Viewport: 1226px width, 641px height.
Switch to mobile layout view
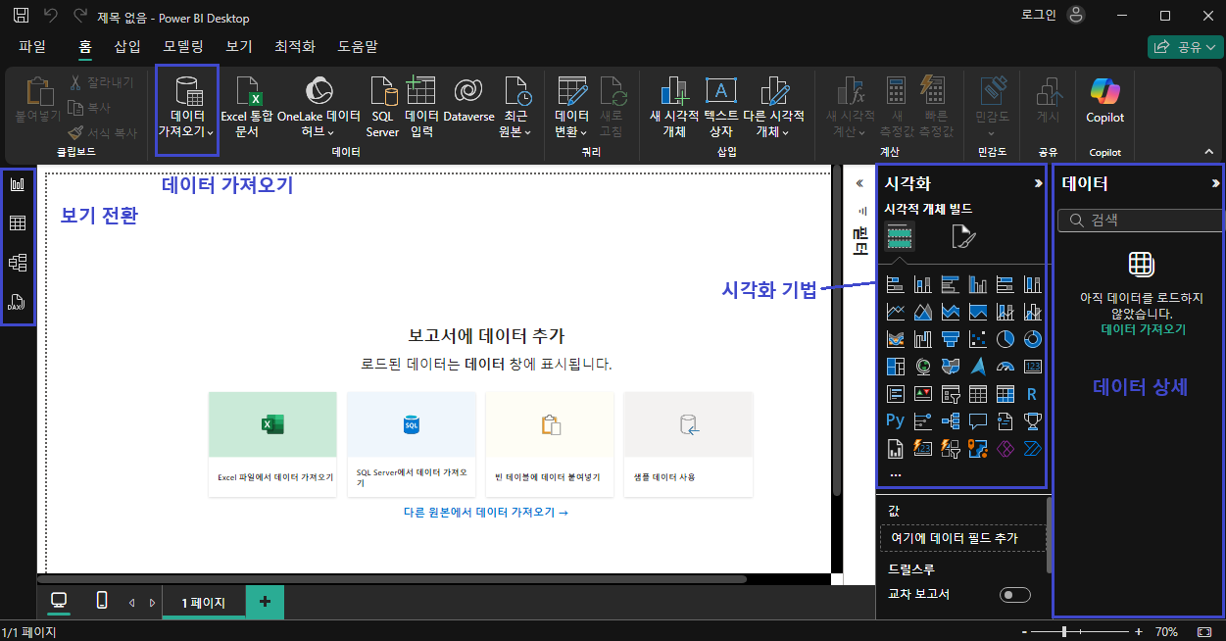coord(102,601)
